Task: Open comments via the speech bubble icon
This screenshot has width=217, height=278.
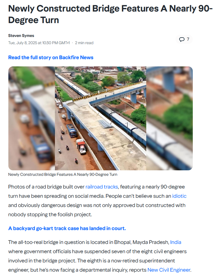Action: 182,39
